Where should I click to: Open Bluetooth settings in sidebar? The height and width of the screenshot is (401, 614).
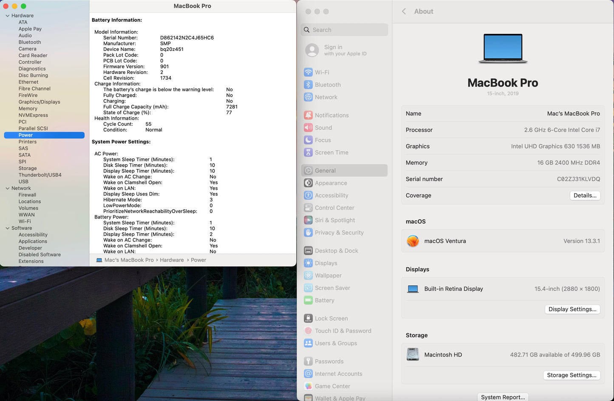click(x=327, y=84)
